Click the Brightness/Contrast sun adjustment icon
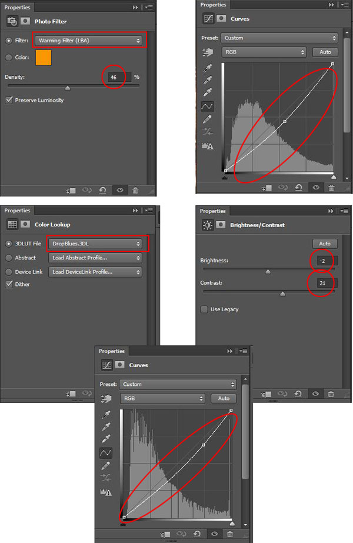Image resolution: width=353 pixels, height=543 pixels. pos(208,225)
